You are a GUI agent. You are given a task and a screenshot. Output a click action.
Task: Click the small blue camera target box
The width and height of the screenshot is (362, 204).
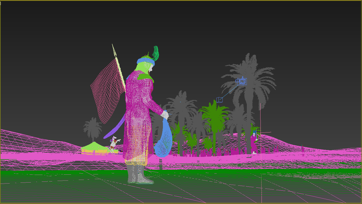coord(219,100)
